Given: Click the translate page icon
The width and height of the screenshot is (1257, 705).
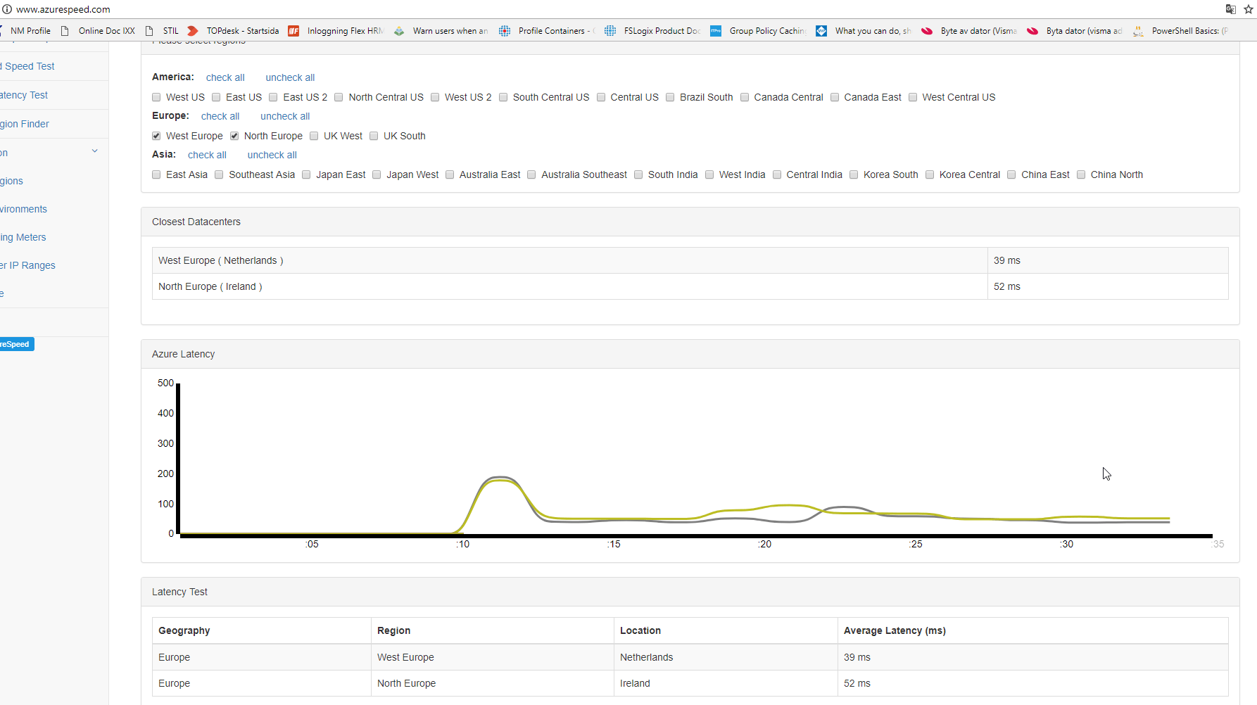Looking at the screenshot, I should 1230,9.
